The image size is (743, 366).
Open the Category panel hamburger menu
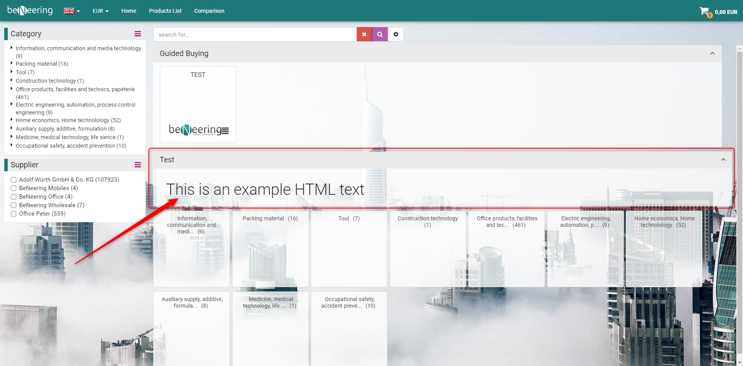click(138, 34)
